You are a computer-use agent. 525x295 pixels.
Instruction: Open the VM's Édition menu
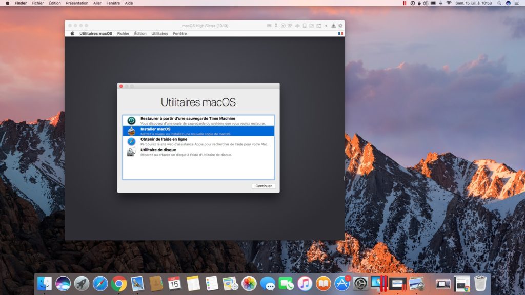140,33
